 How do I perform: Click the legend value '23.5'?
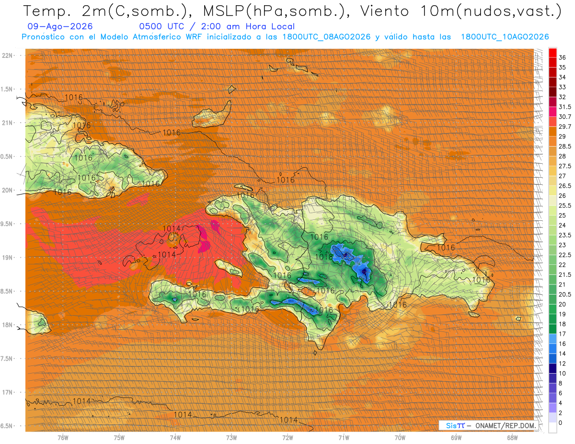point(565,235)
